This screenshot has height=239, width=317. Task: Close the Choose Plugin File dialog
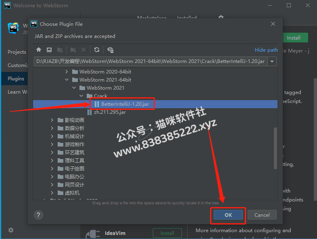pos(273,24)
